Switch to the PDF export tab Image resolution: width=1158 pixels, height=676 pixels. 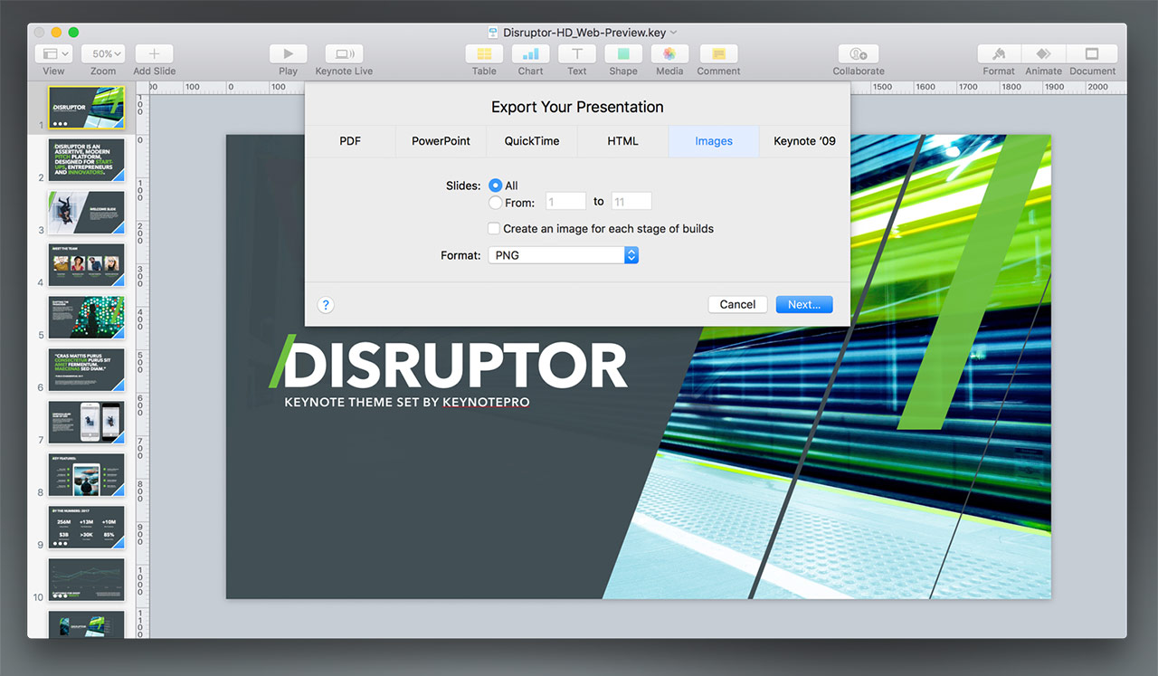(350, 141)
